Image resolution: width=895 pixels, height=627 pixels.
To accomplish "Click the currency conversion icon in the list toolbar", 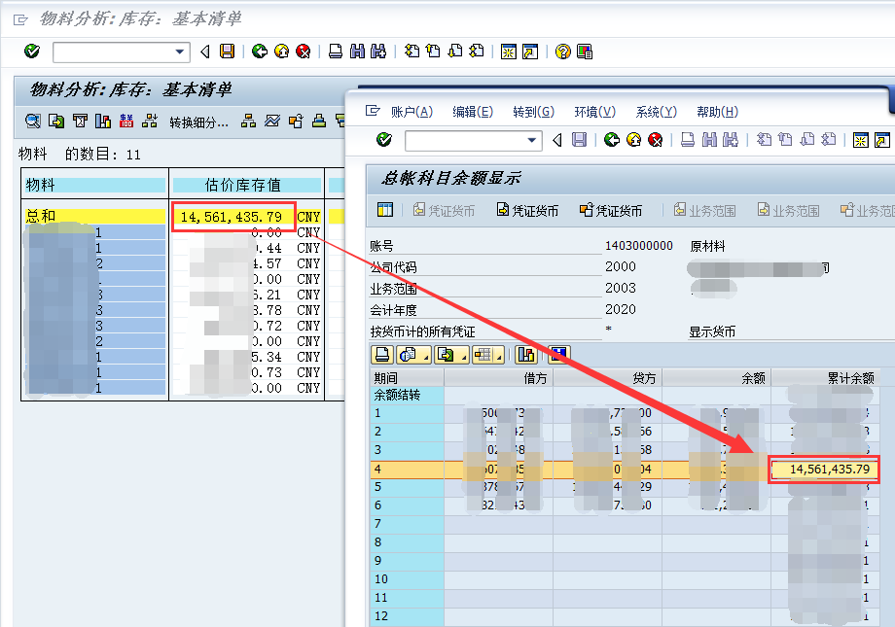I will pyautogui.click(x=125, y=122).
